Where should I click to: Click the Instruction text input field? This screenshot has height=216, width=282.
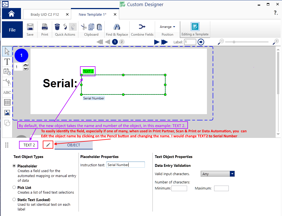[x=125, y=165]
